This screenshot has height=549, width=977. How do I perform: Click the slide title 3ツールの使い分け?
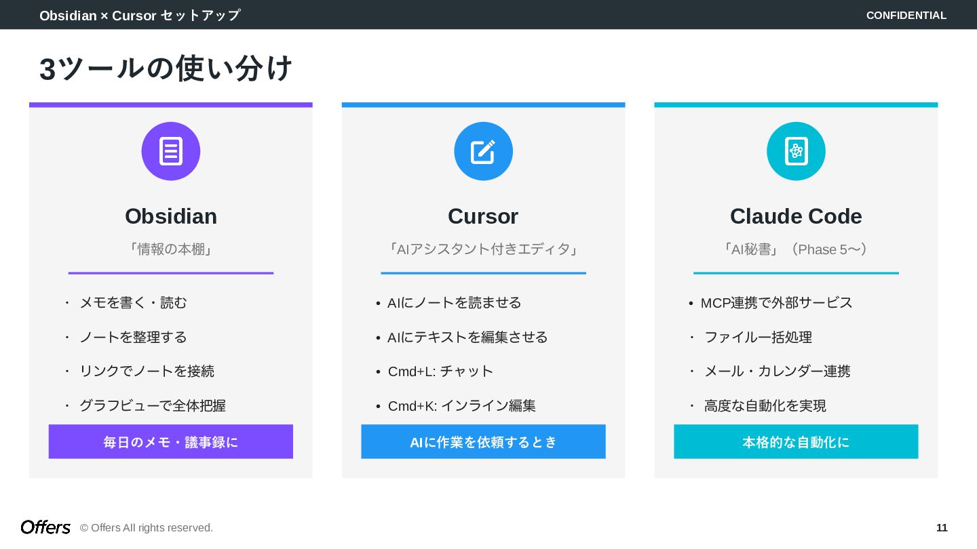tap(166, 68)
